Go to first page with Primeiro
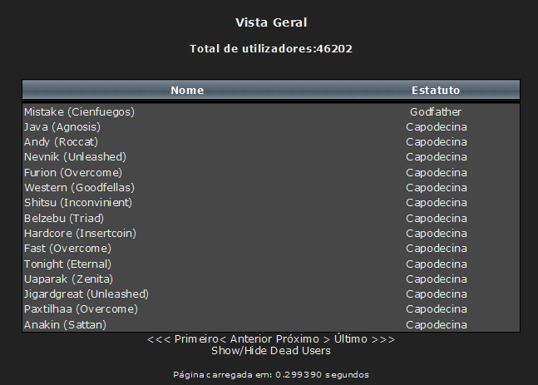538x385 pixels. click(x=183, y=339)
